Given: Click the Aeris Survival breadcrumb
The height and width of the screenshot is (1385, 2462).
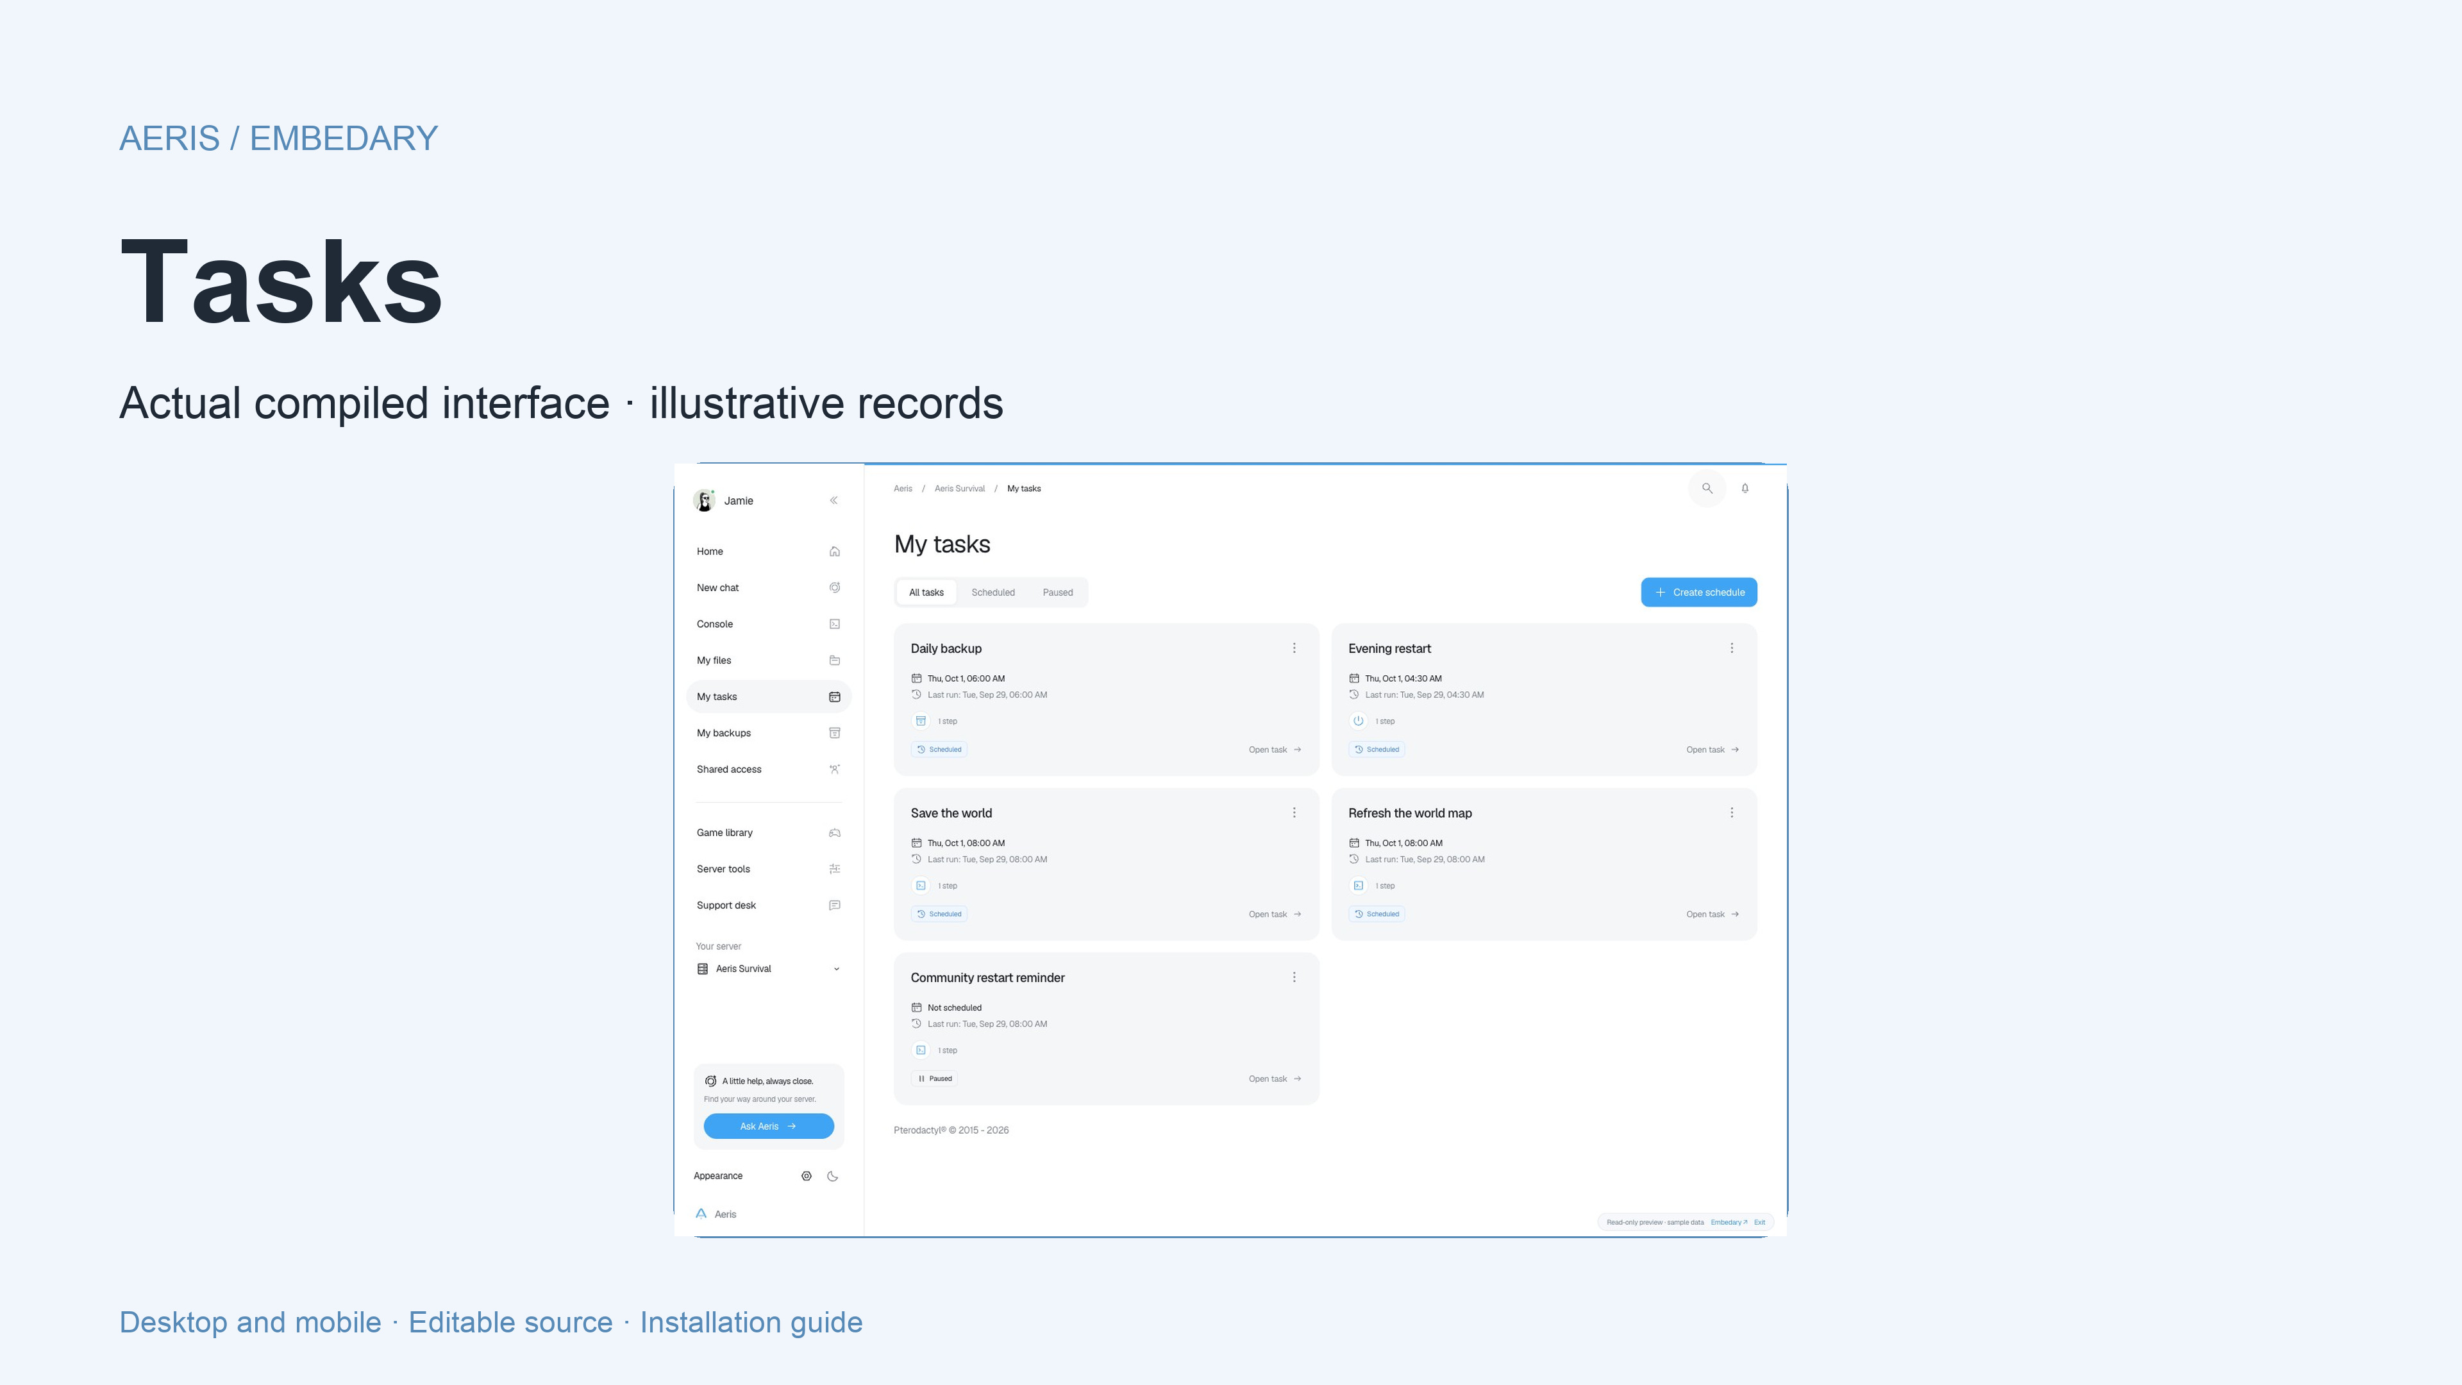Looking at the screenshot, I should click(x=960, y=489).
